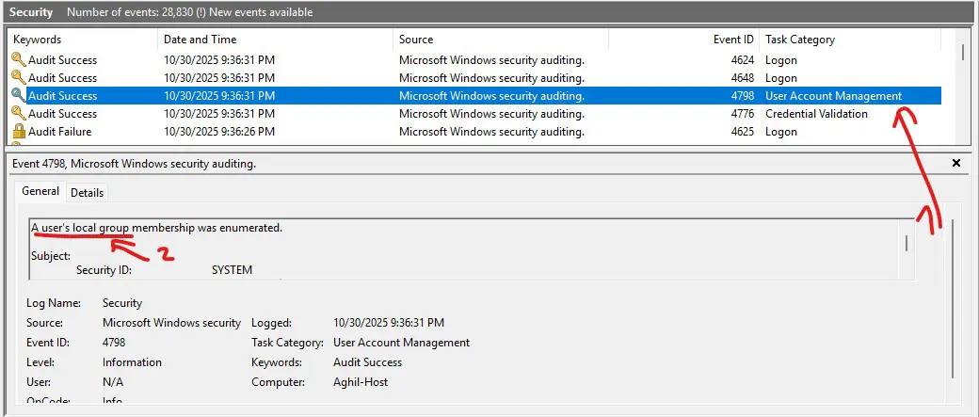Click the preview pane right-side scrollbar
979x417 pixels.
click(954, 301)
